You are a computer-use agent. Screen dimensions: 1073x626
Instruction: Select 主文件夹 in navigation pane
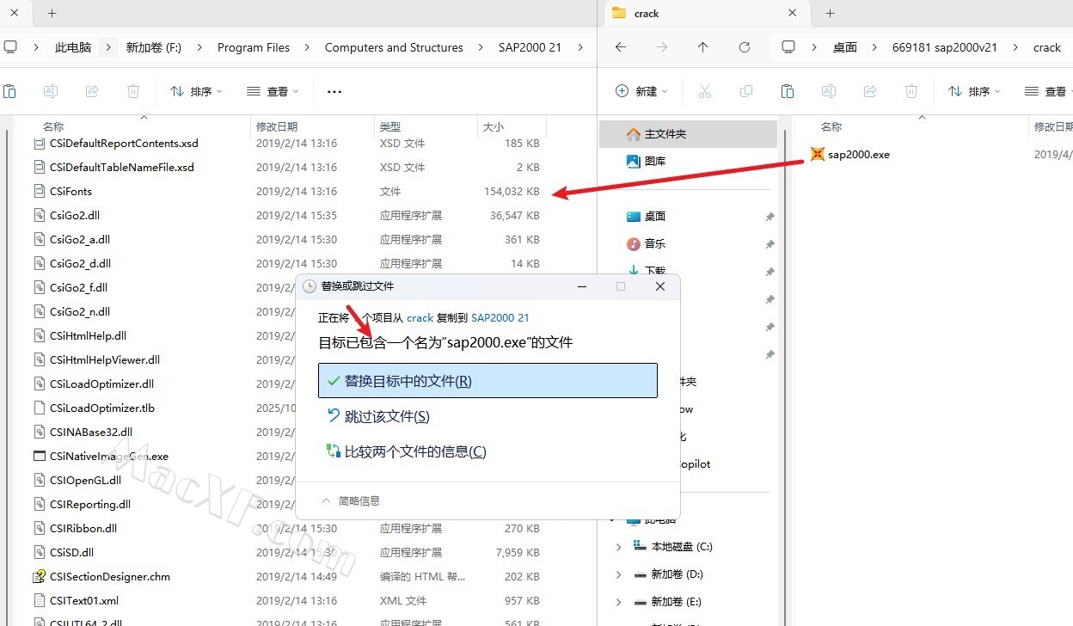[x=665, y=134]
